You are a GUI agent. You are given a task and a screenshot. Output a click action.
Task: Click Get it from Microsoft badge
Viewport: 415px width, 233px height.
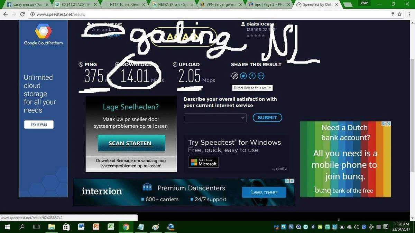203,162
